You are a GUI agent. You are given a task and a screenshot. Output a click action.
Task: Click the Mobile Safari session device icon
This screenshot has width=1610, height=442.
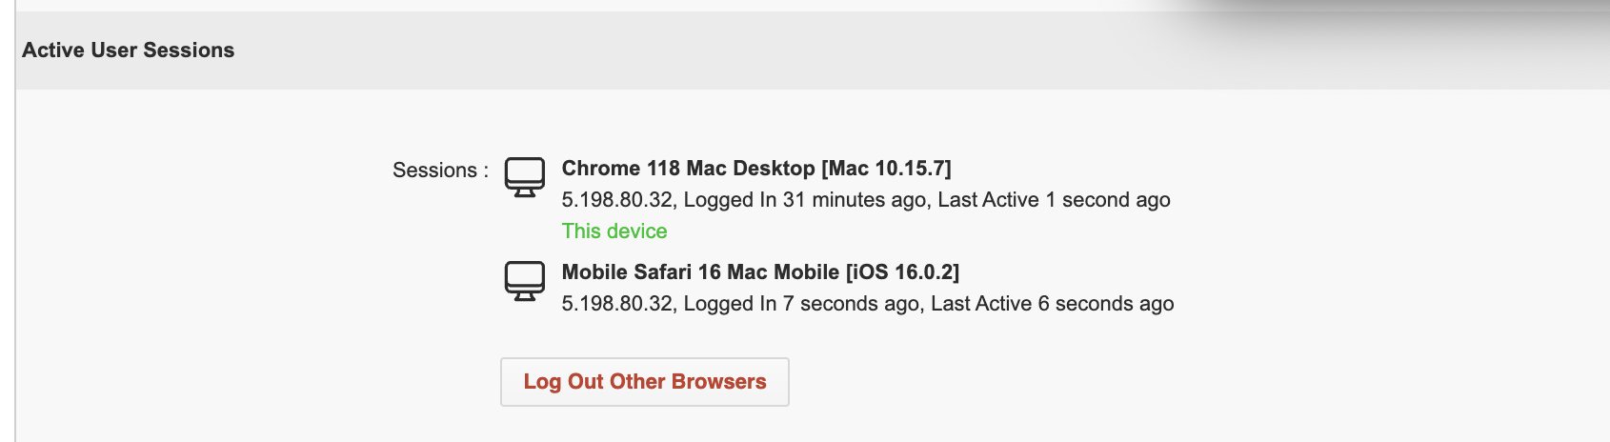(524, 280)
